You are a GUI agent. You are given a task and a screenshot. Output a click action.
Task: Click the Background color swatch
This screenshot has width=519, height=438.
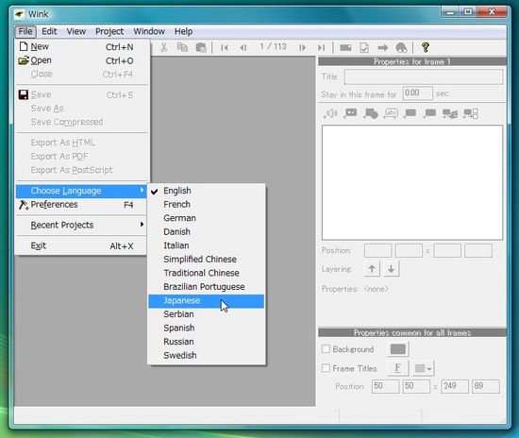[x=398, y=349]
